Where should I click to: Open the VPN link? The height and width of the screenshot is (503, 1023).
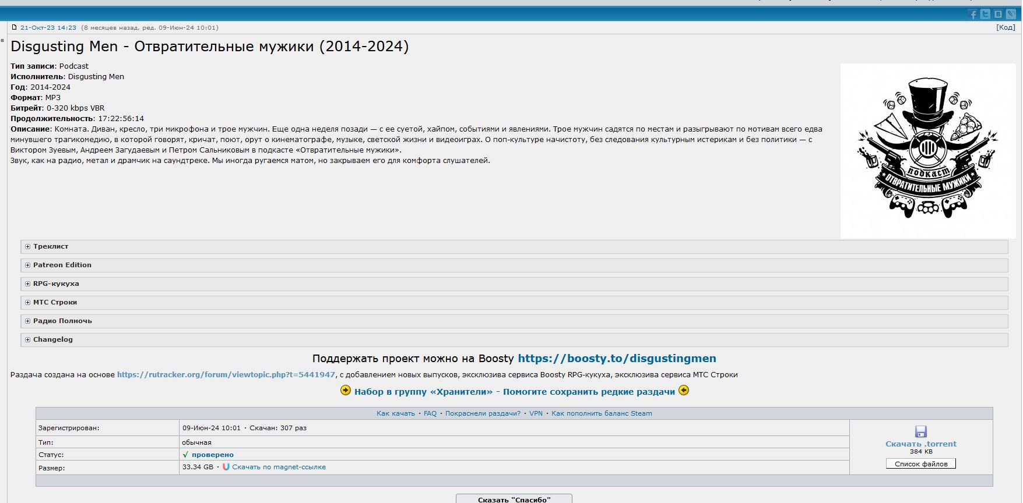coord(536,413)
